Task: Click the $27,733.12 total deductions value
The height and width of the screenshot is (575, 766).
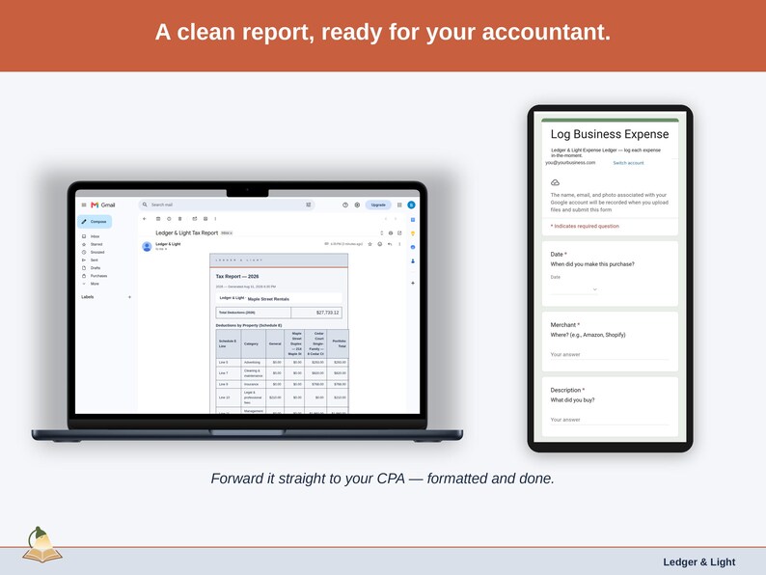Action: tap(327, 313)
